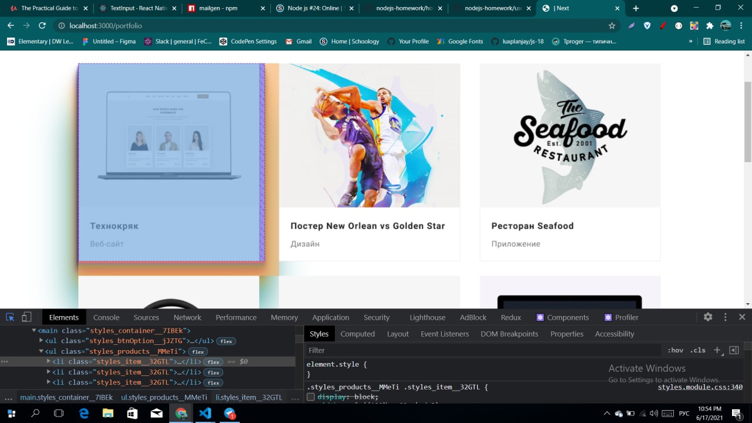Image resolution: width=752 pixels, height=423 pixels.
Task: Open Visual Studio Code from taskbar
Action: (x=205, y=414)
